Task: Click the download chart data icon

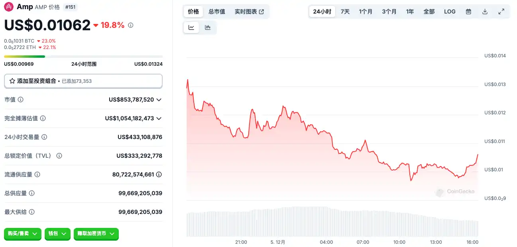Action: pyautogui.click(x=485, y=12)
